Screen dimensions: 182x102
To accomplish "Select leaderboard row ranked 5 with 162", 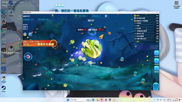I will (146, 26).
